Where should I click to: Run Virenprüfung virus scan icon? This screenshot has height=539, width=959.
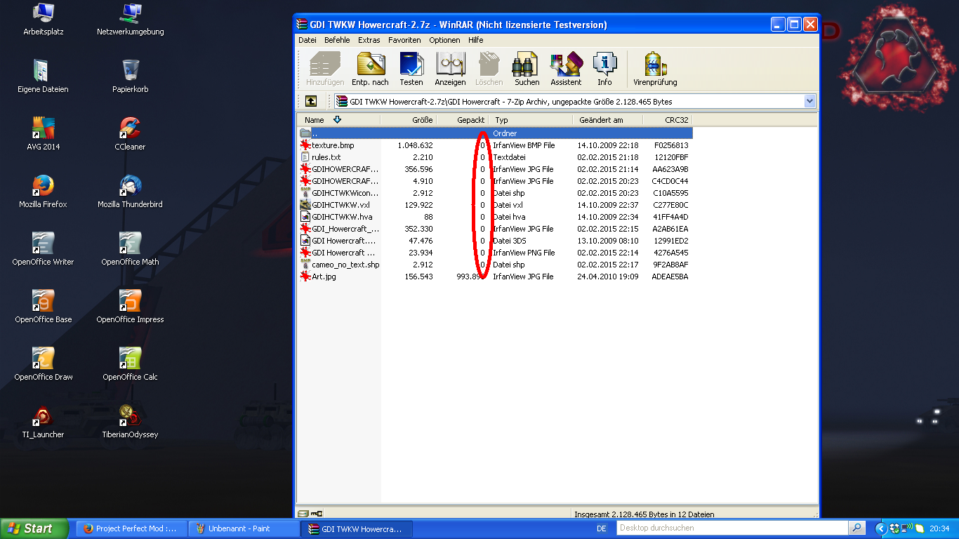pos(655,69)
